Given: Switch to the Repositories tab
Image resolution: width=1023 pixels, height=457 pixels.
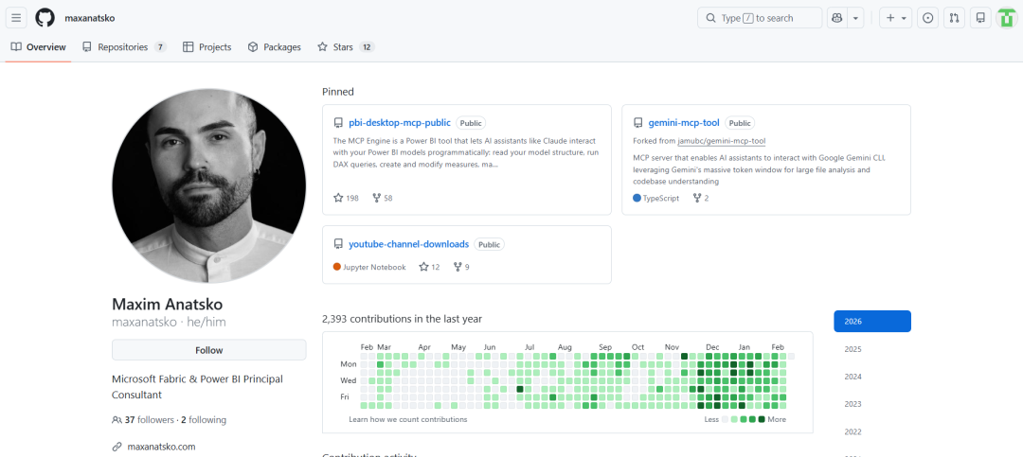Looking at the screenshot, I should click(x=123, y=47).
